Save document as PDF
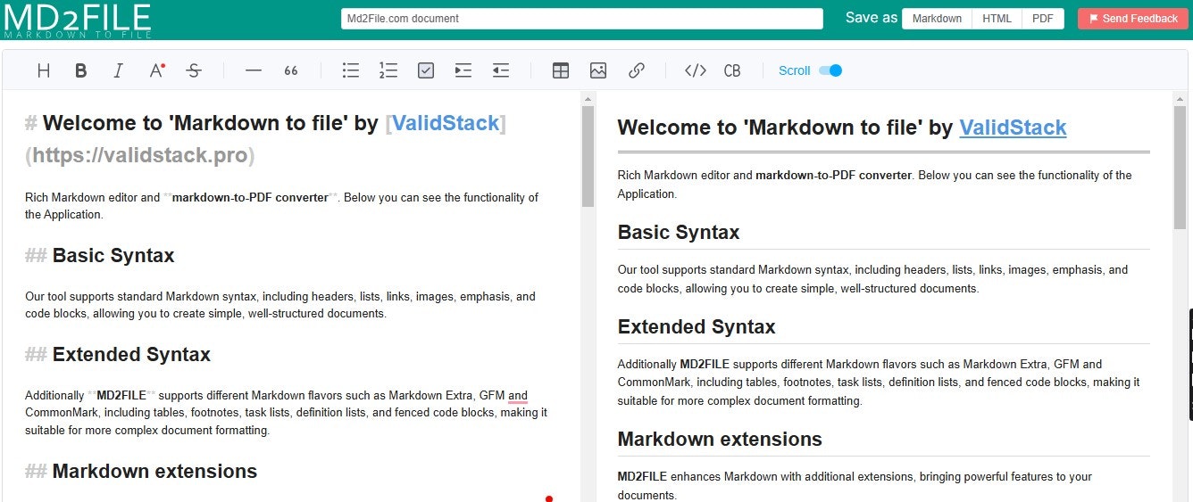 click(1042, 18)
